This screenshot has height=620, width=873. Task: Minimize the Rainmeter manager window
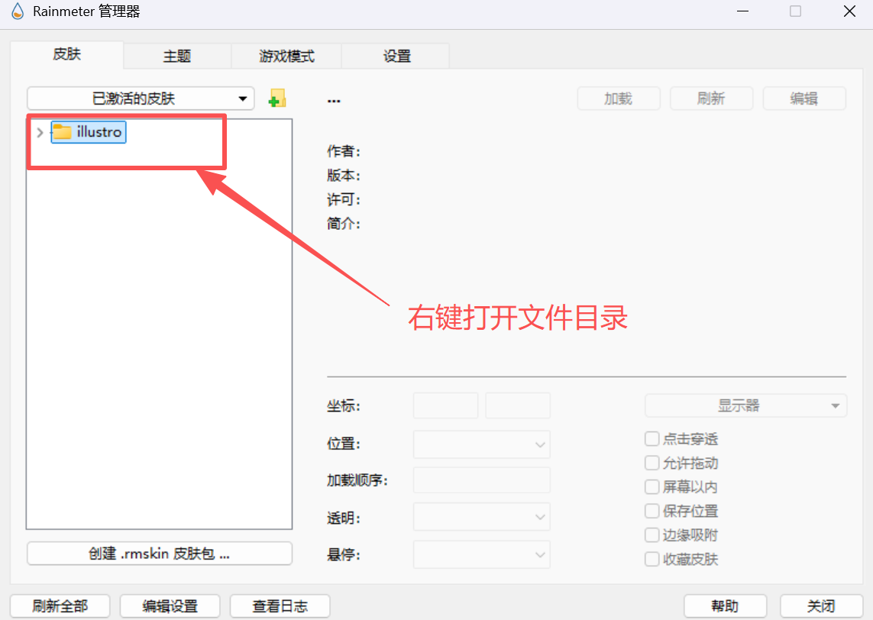[742, 11]
